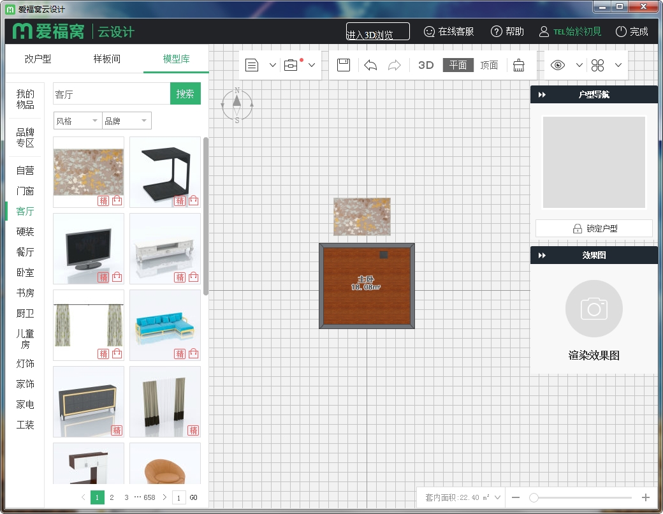Open the toolbox briefcase icon
Viewport: 663px width, 514px height.
click(291, 65)
